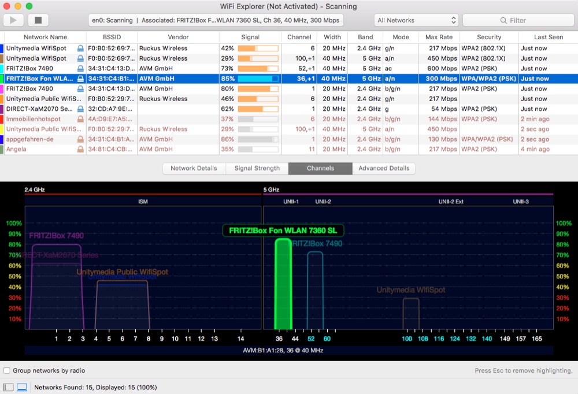Click into the Filter search field
578x394 pixels.
(x=538, y=21)
